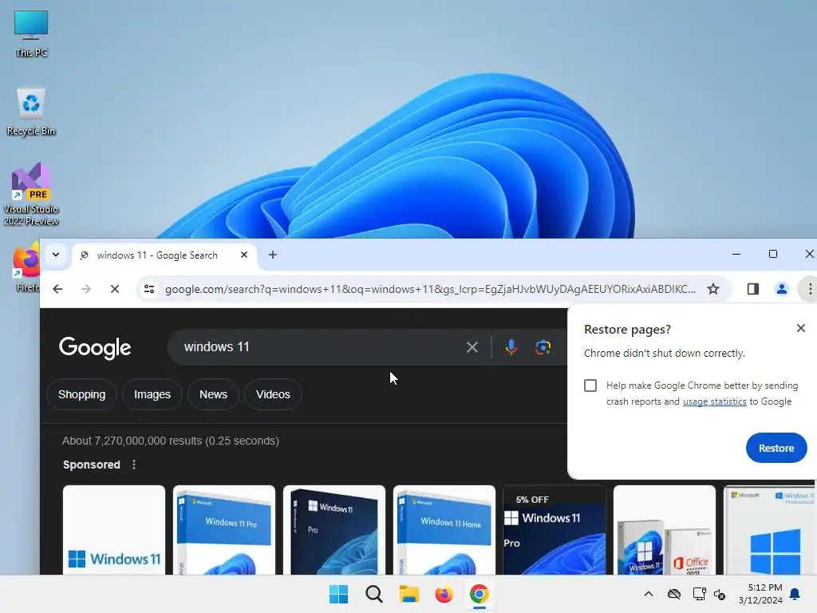Open the network status tray icon
The image size is (817, 613).
click(699, 594)
